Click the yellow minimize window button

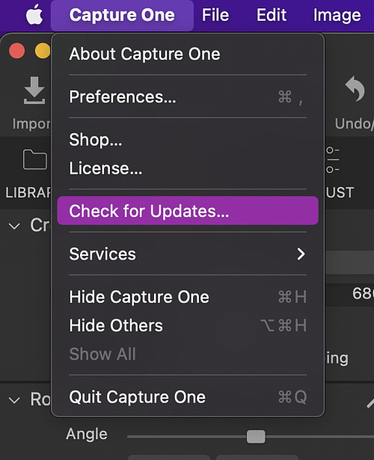(43, 51)
